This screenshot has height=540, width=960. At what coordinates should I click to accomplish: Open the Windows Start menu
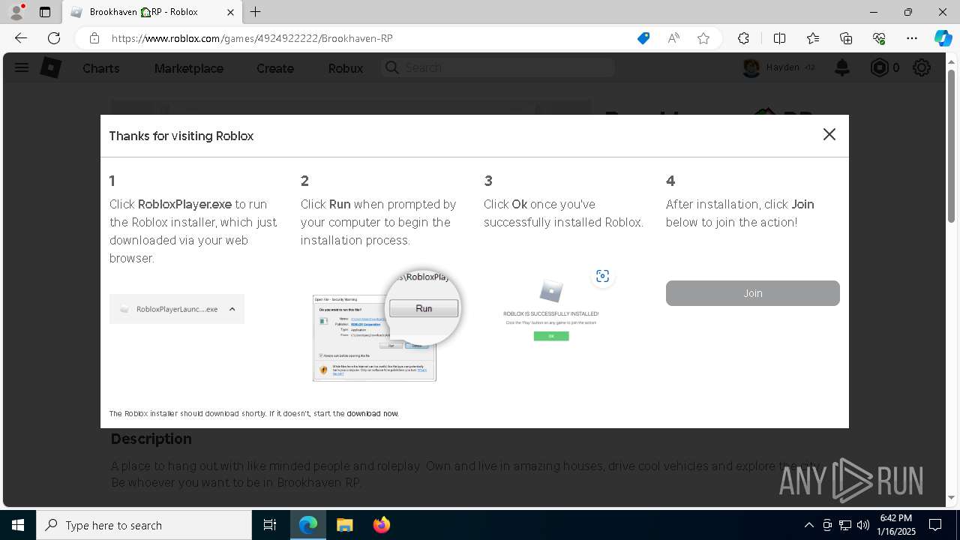(x=18, y=525)
